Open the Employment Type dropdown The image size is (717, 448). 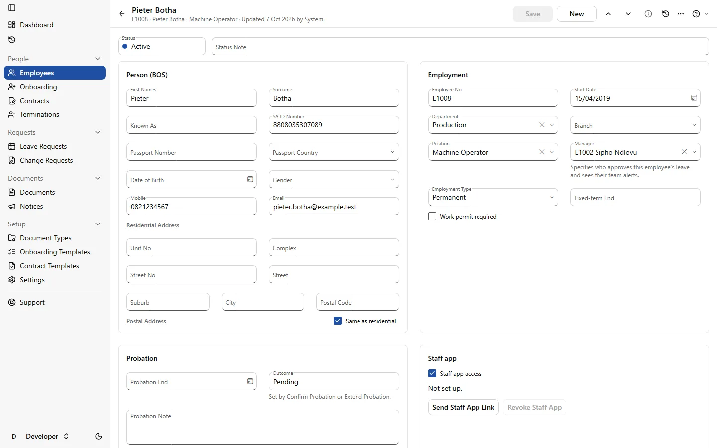[493, 197]
